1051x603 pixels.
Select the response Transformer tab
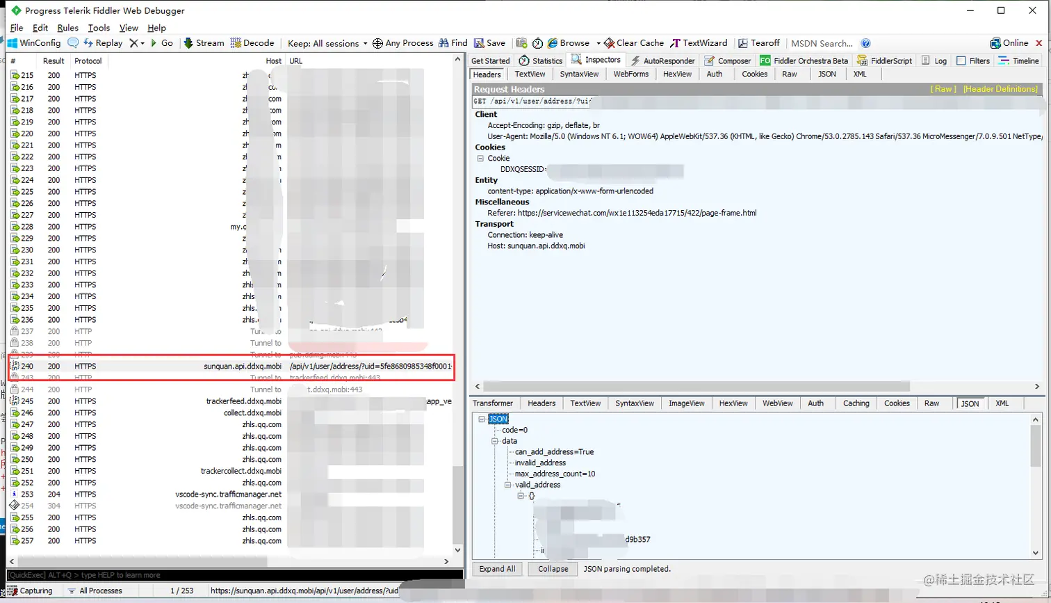[493, 403]
